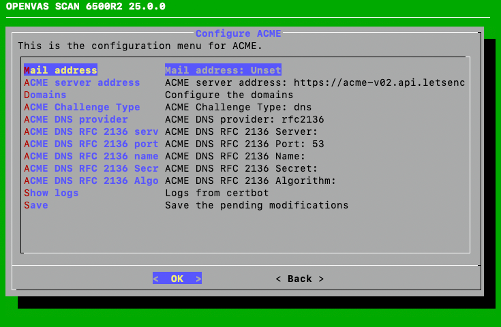Click the 'Configure ACME' dialog title
Screen dimensions: 501x327
click(x=239, y=33)
